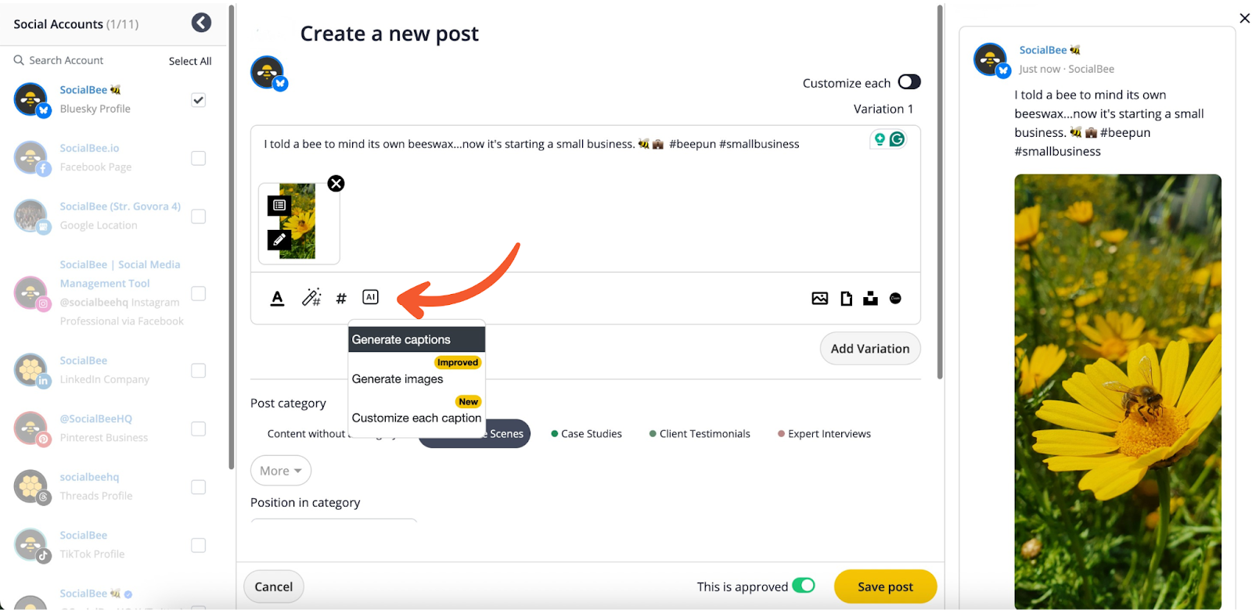Image resolution: width=1252 pixels, height=613 pixels.
Task: Click the AI assistant icon in the toolbar
Action: click(x=370, y=297)
